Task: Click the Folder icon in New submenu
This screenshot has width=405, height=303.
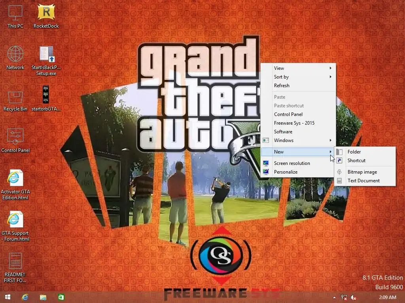Action: 339,152
